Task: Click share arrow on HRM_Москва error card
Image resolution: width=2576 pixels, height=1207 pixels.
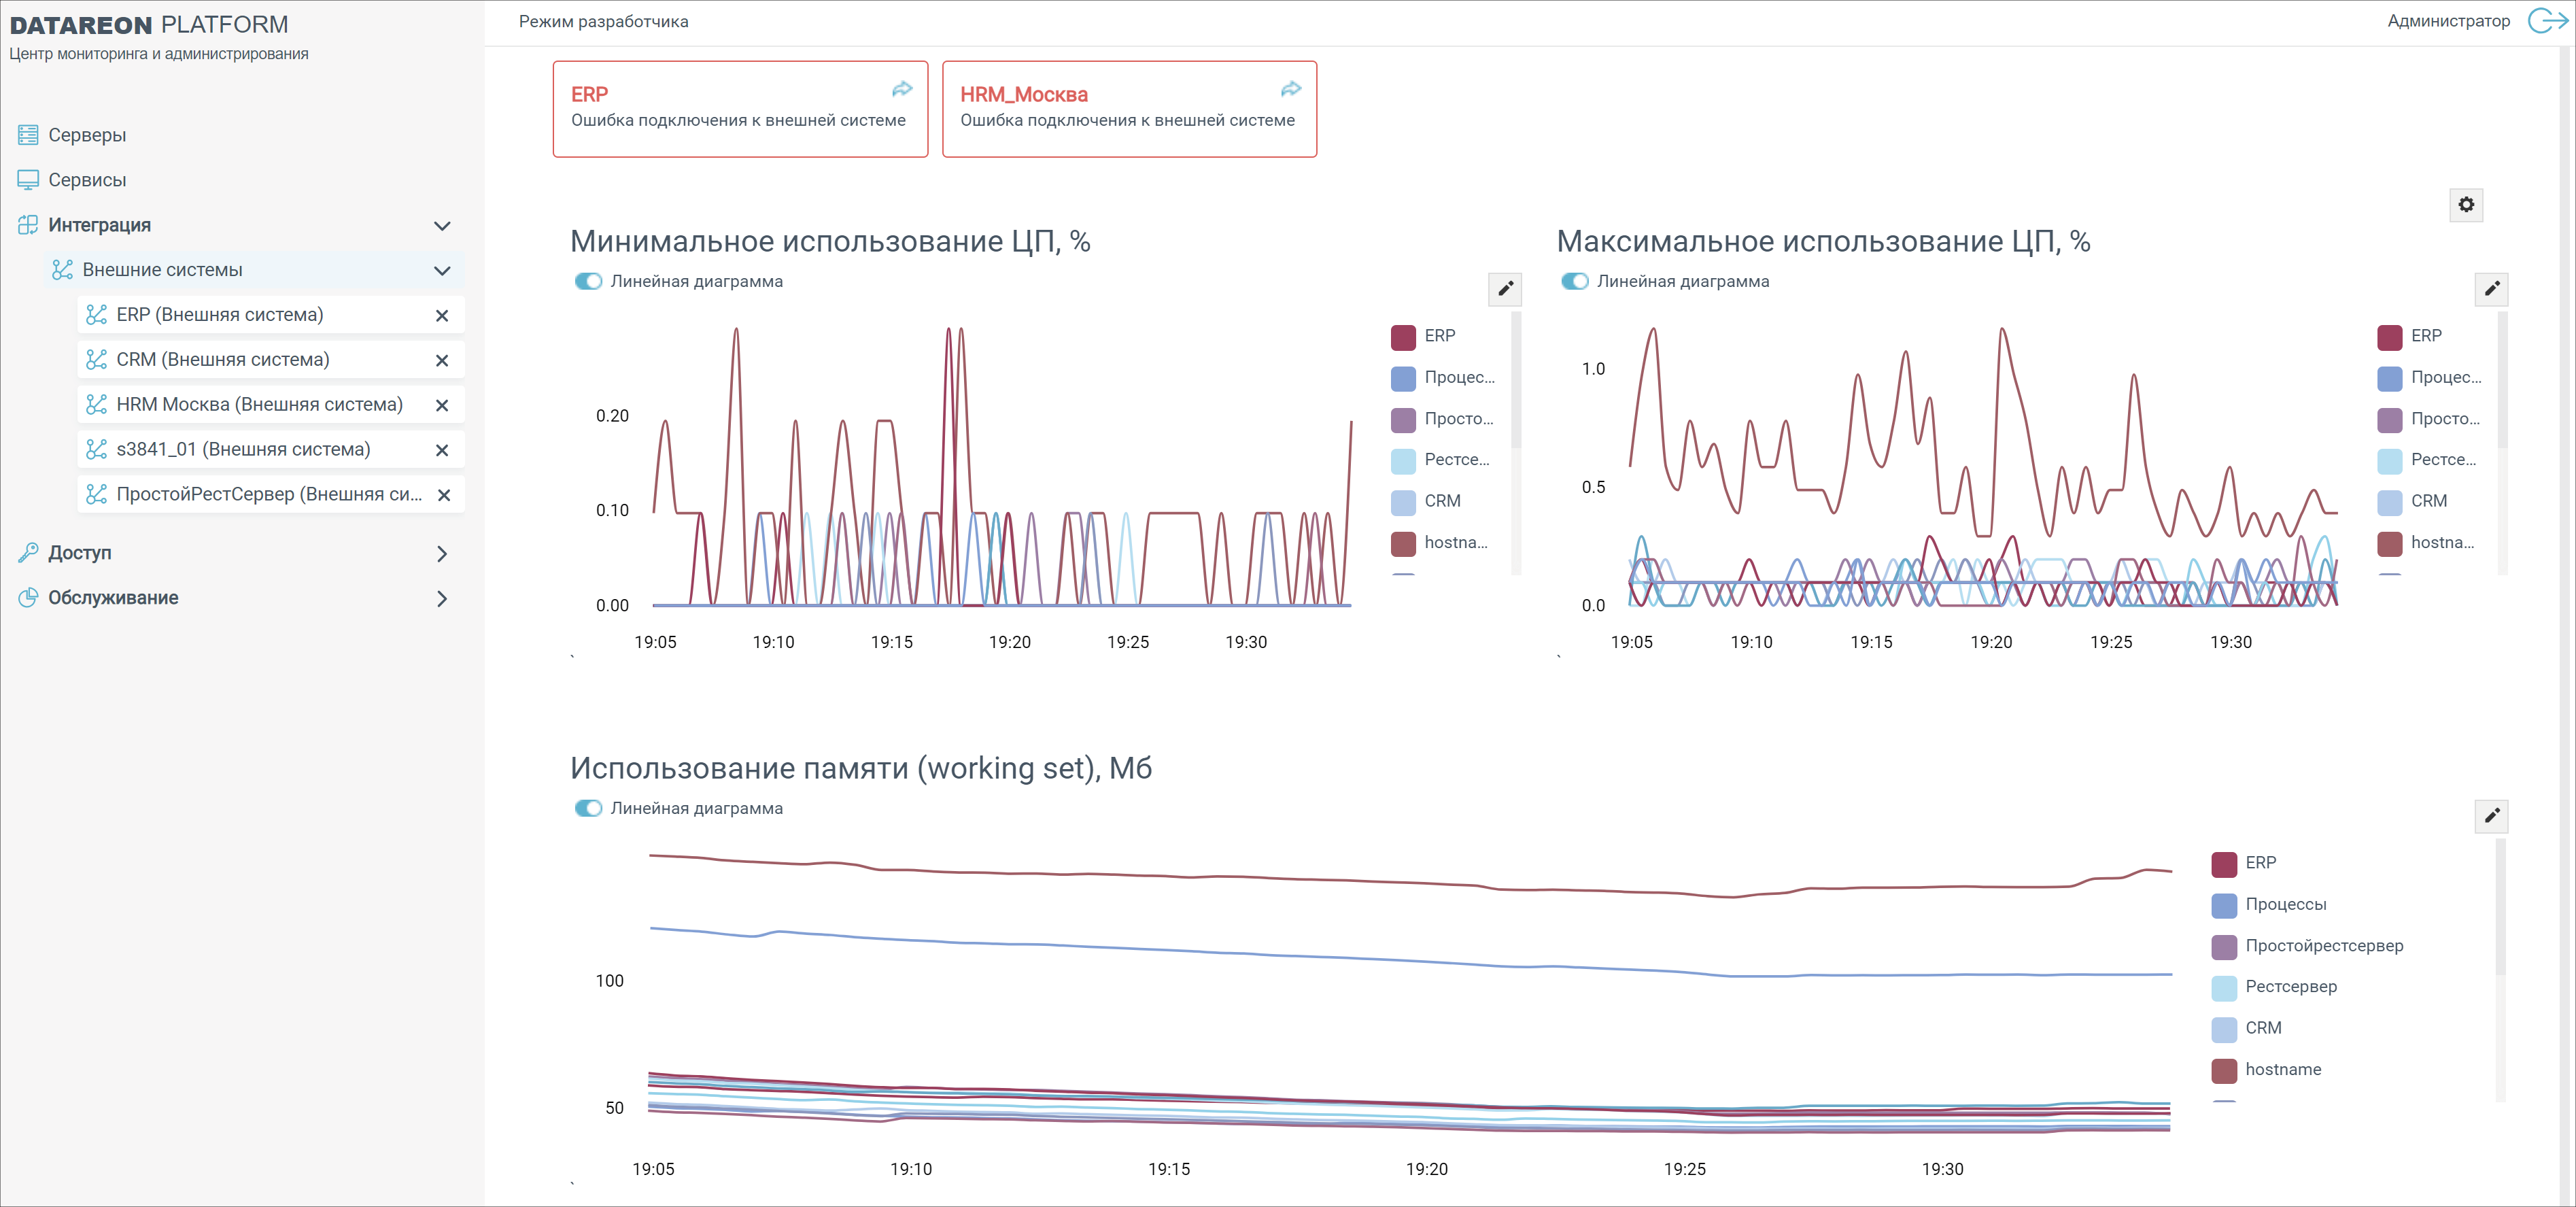Action: tap(1291, 90)
